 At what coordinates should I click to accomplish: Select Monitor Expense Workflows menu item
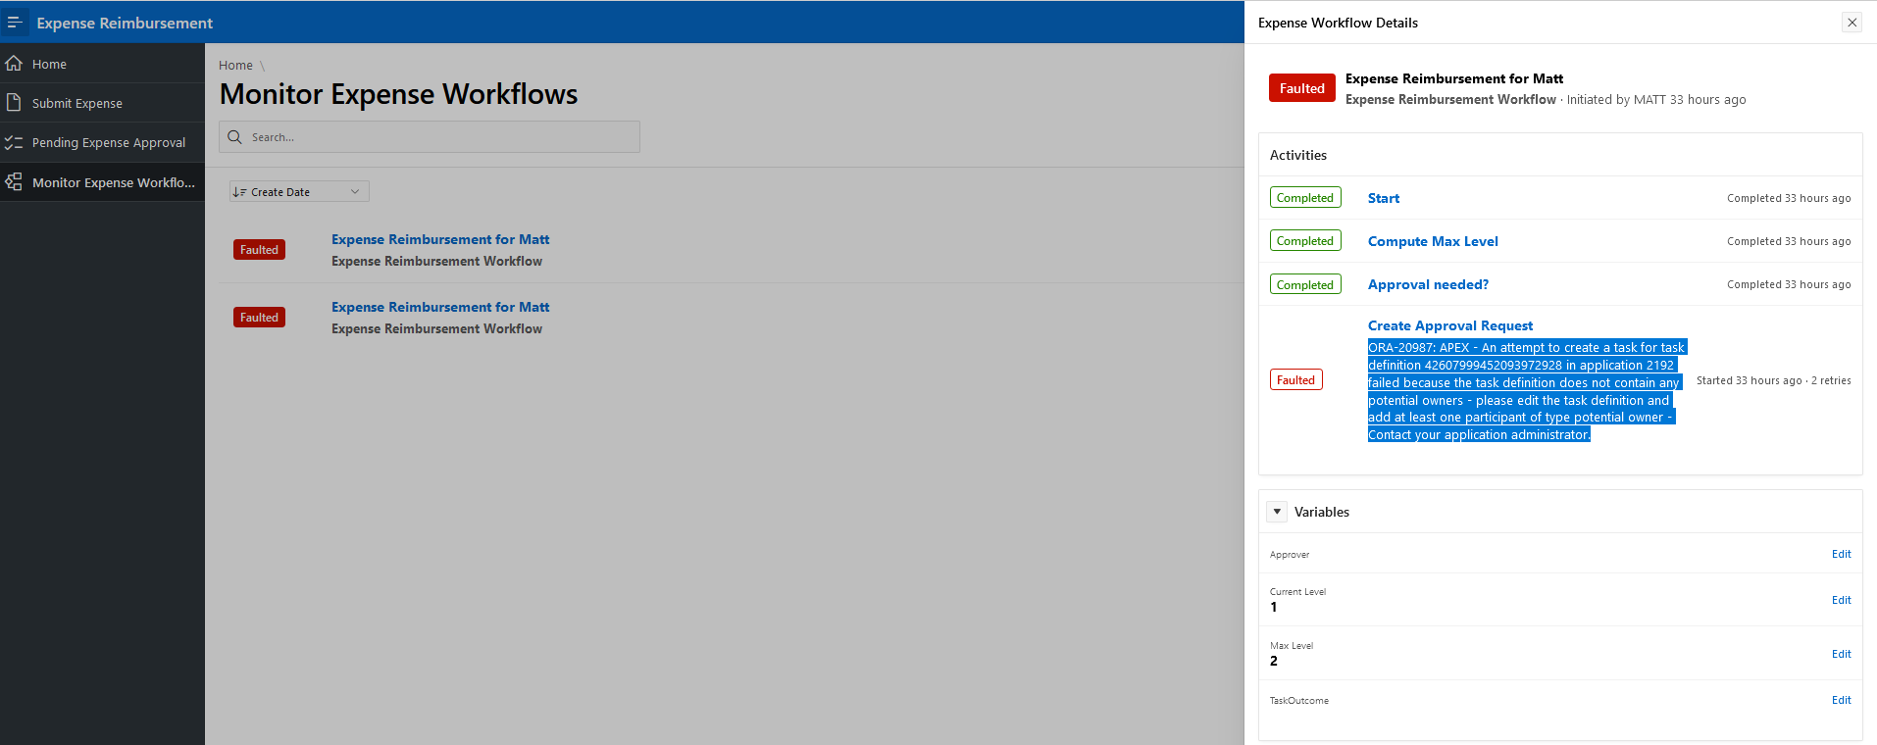[x=102, y=182]
